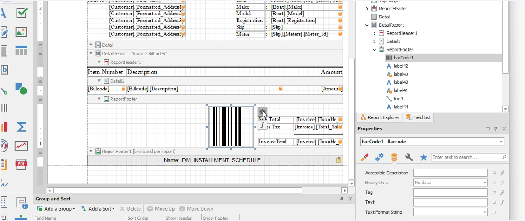Click Report Explorer scroll down arrow
This screenshot has height=221, width=525.
click(x=506, y=109)
